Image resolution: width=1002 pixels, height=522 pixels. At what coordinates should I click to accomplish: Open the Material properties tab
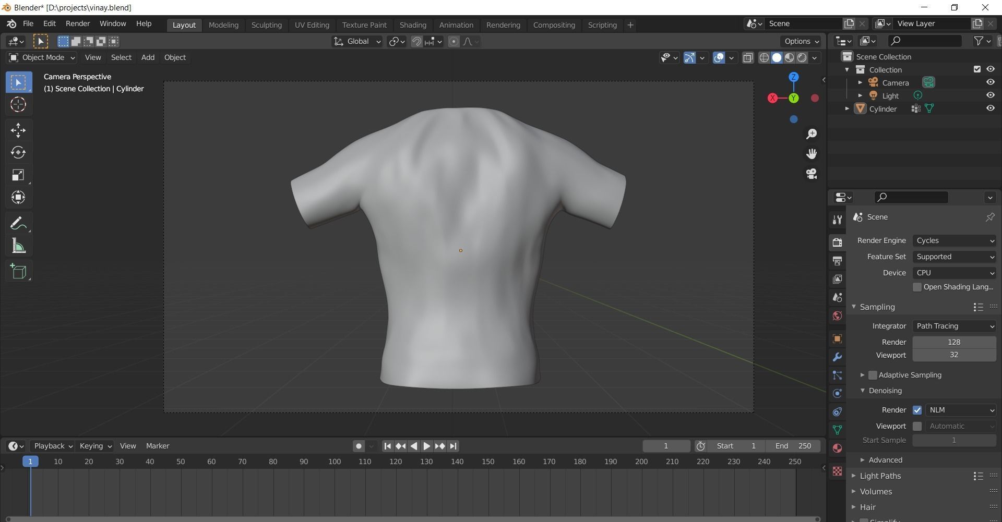[837, 448]
